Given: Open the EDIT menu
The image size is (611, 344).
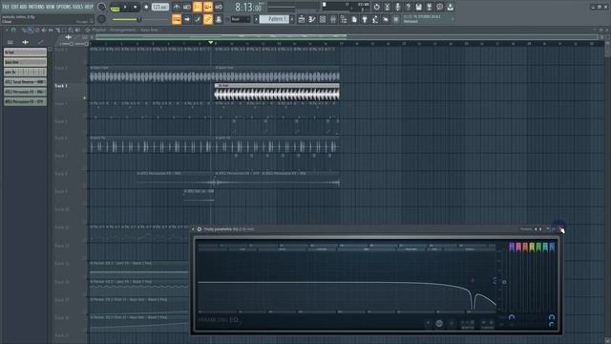Looking at the screenshot, I should click(x=14, y=7).
